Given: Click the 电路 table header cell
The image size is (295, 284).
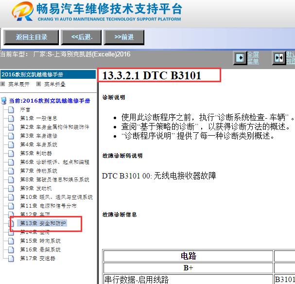Looking at the screenshot, I should click(x=188, y=256).
